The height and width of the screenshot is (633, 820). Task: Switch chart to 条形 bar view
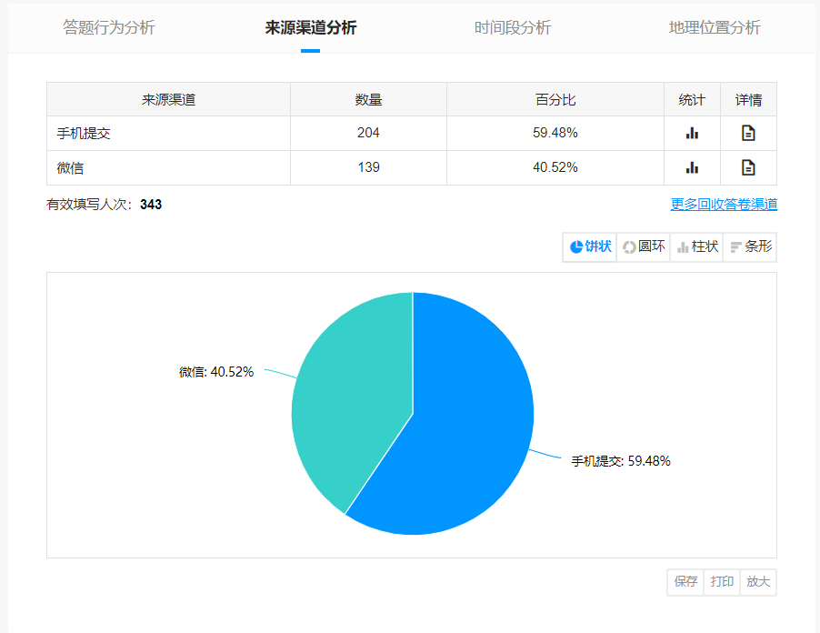click(x=750, y=246)
